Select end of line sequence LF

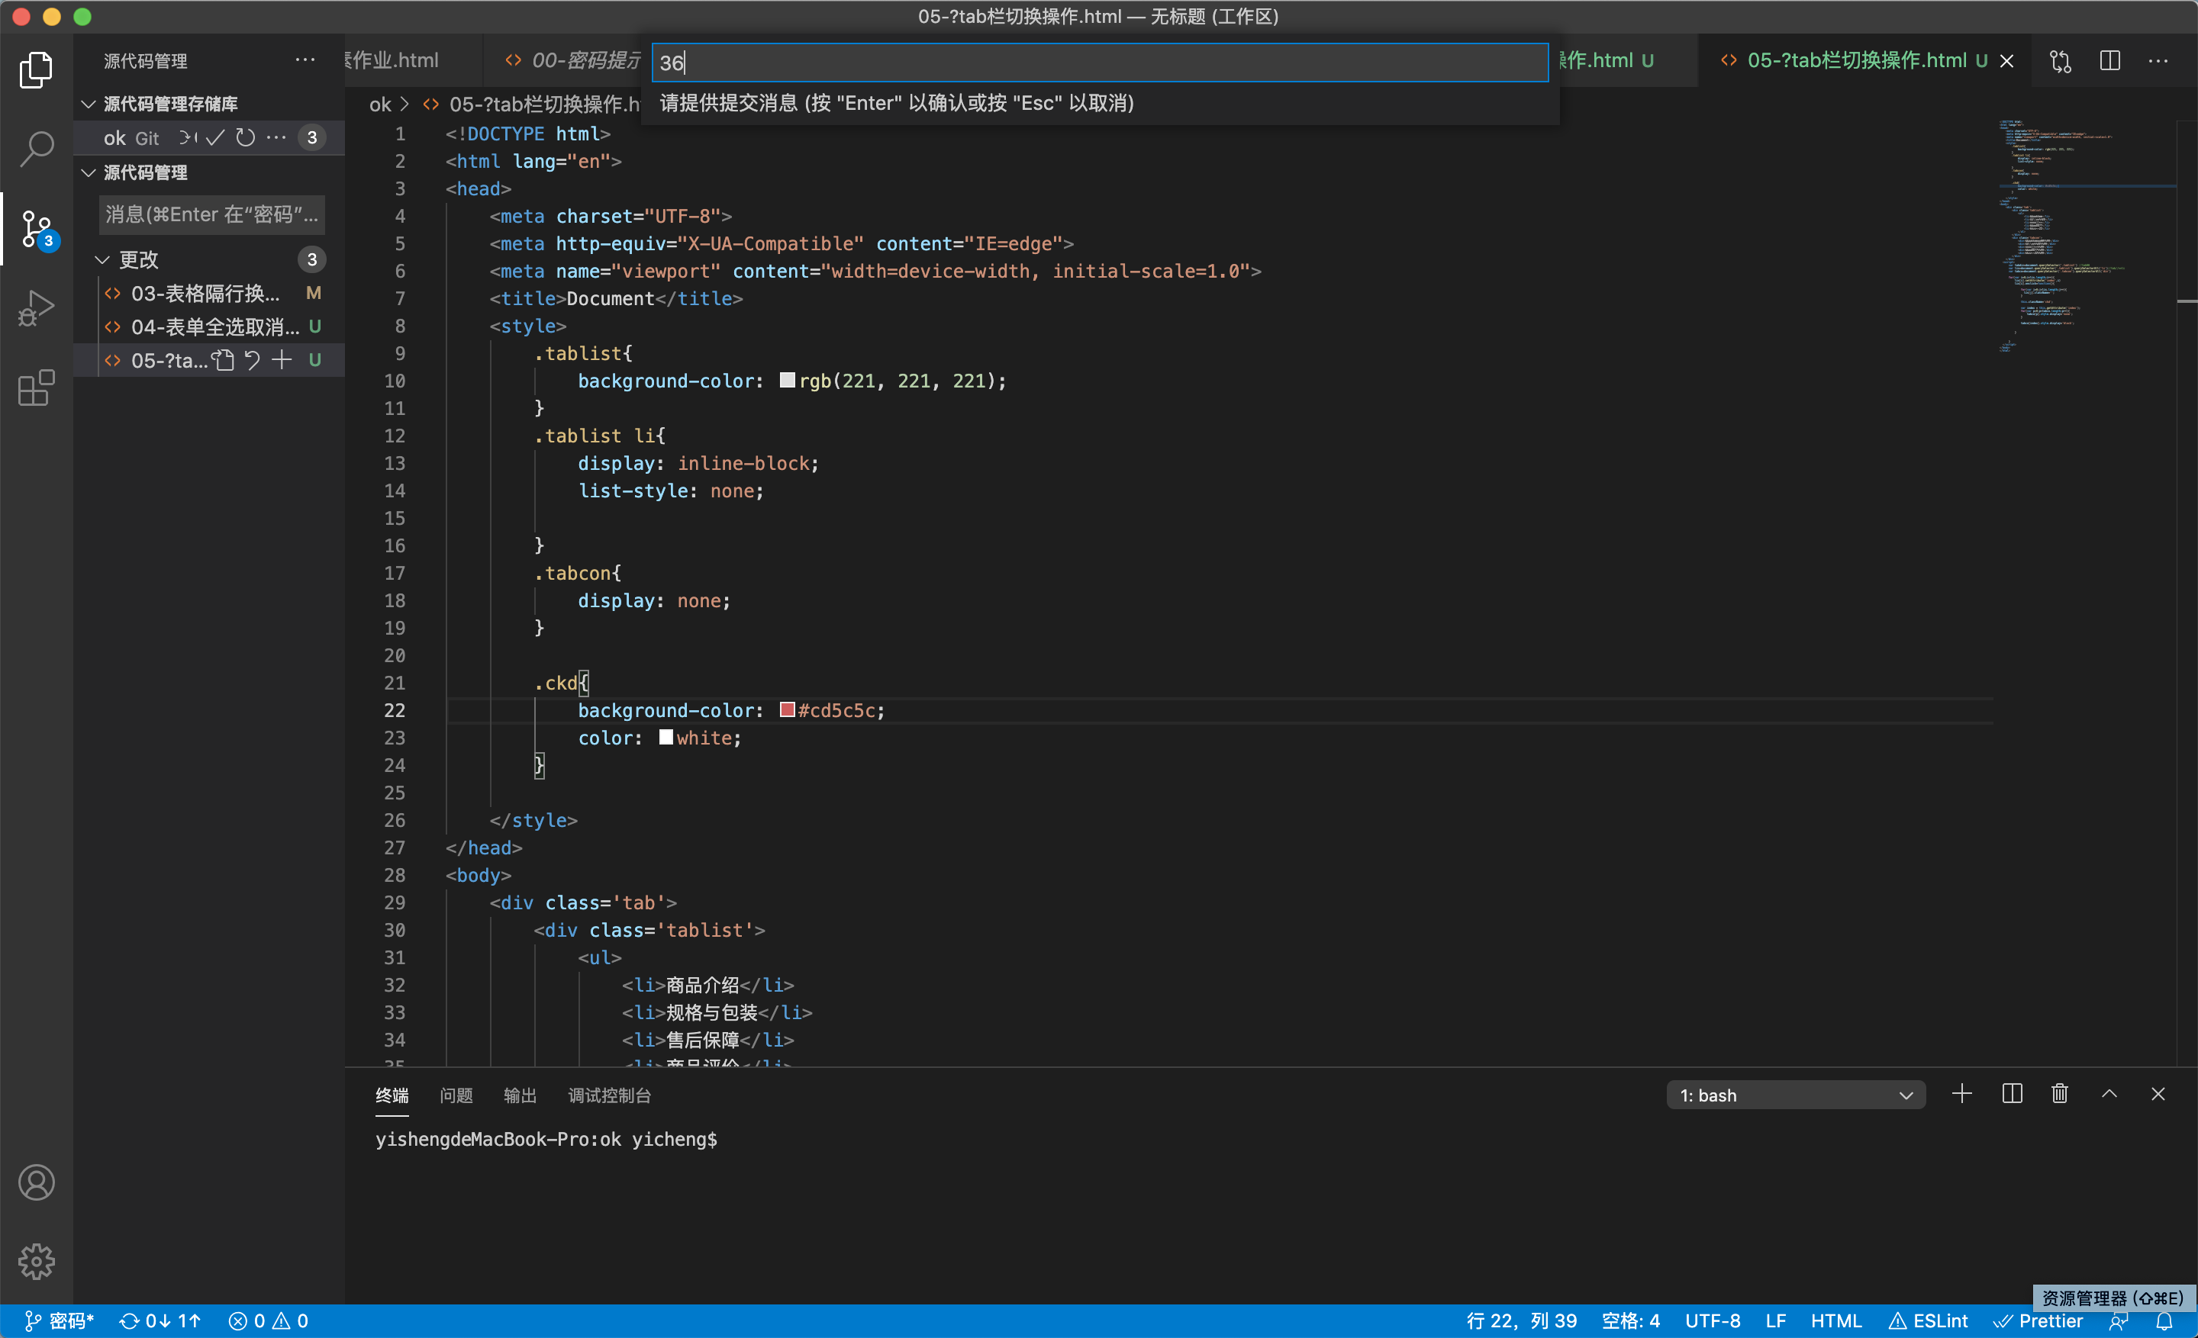coord(1775,1321)
